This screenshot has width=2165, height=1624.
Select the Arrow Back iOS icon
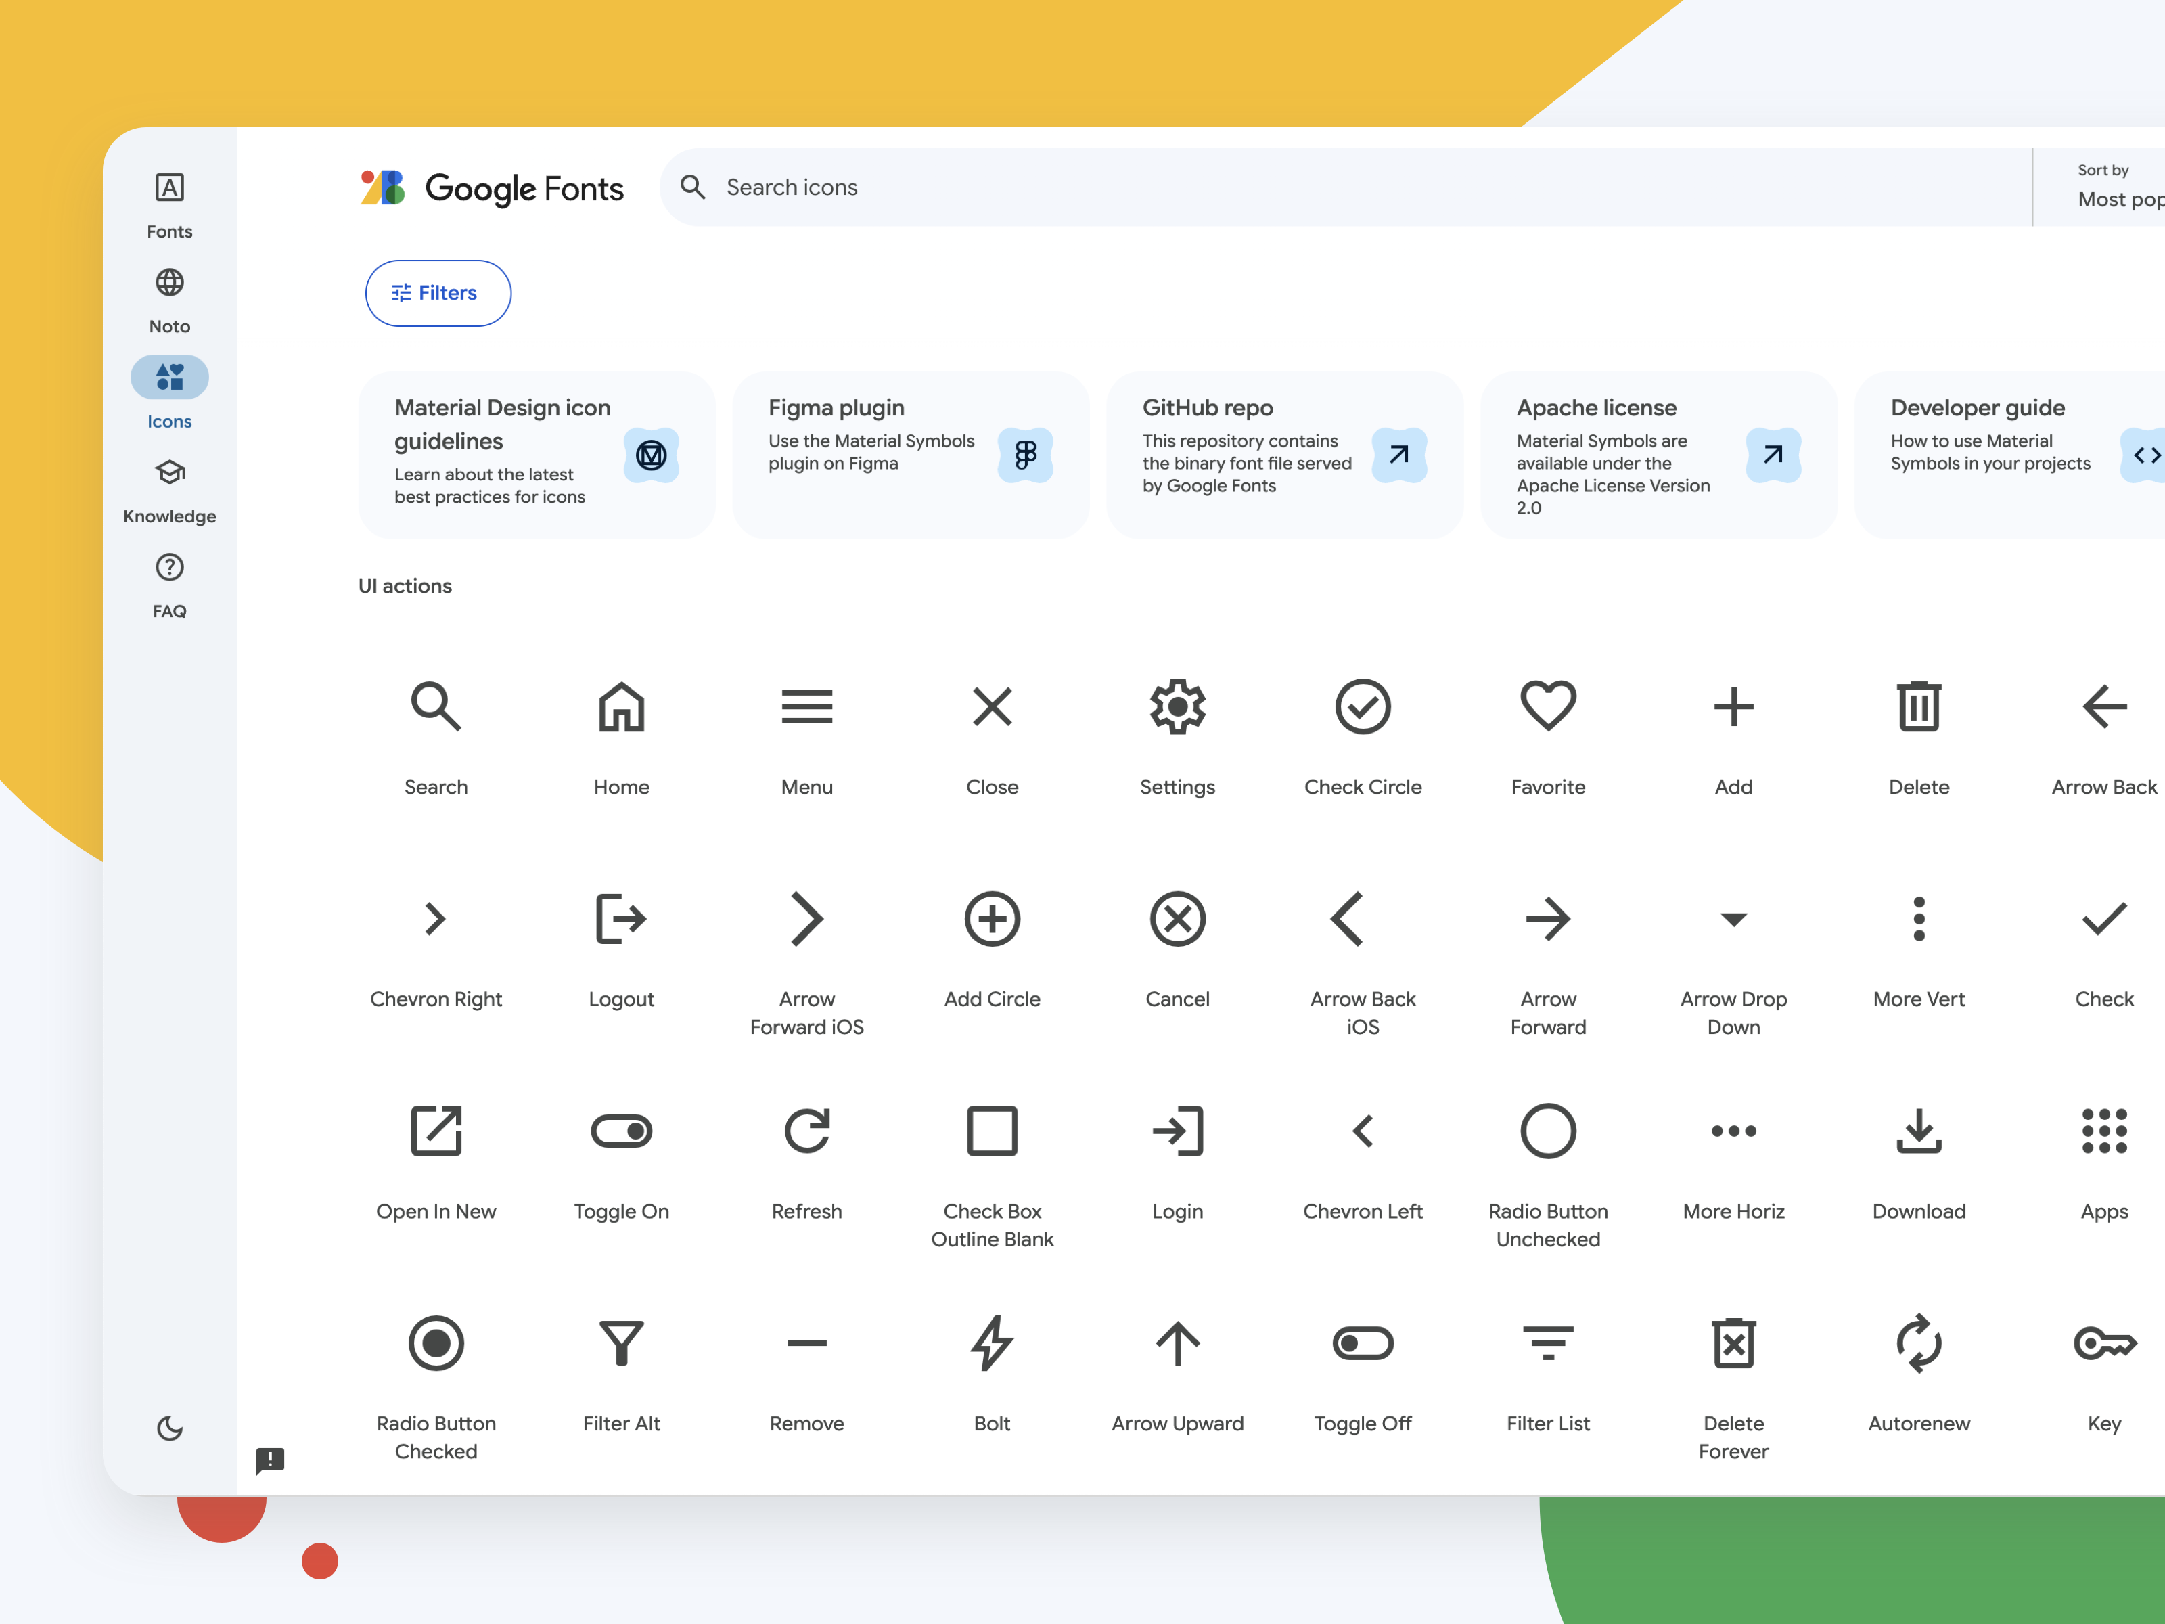(1347, 918)
